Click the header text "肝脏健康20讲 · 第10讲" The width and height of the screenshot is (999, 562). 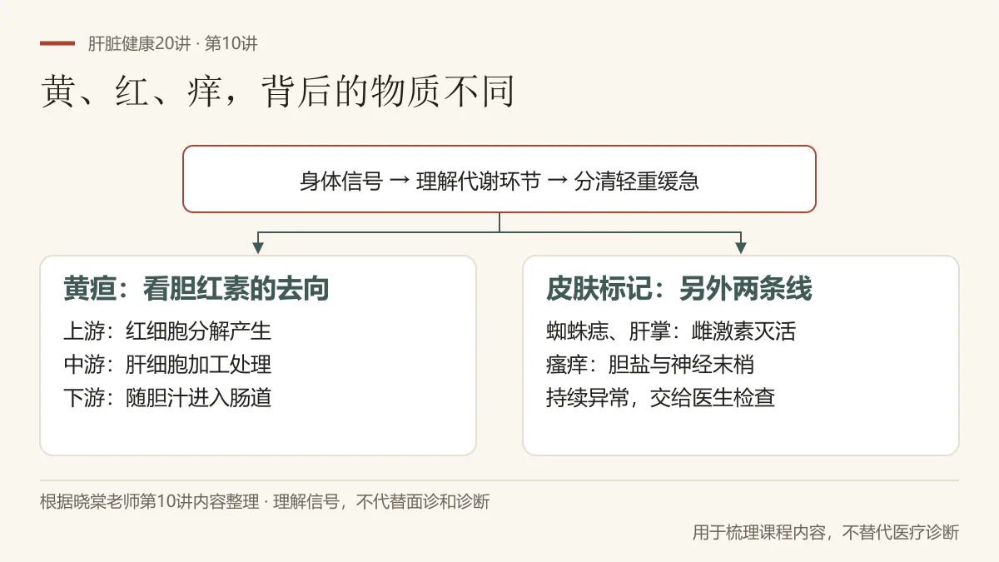172,44
